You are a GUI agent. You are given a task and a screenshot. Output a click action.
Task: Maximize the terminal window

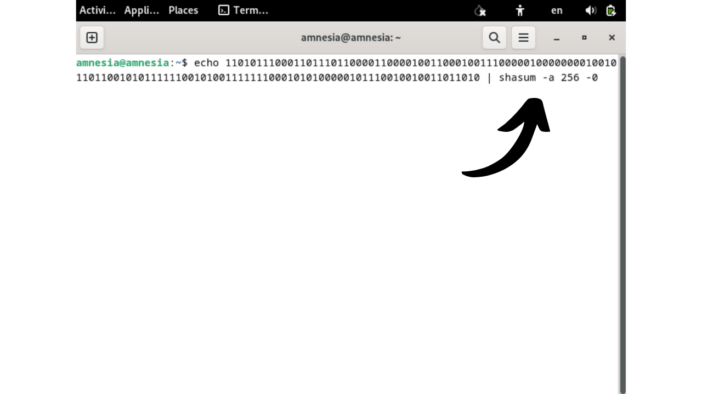[x=584, y=38]
